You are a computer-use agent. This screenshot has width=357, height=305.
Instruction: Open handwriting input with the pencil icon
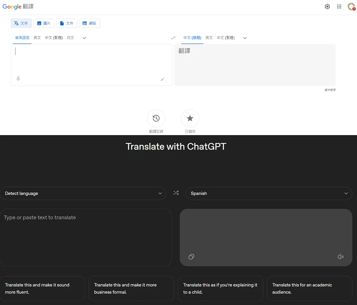(x=163, y=79)
